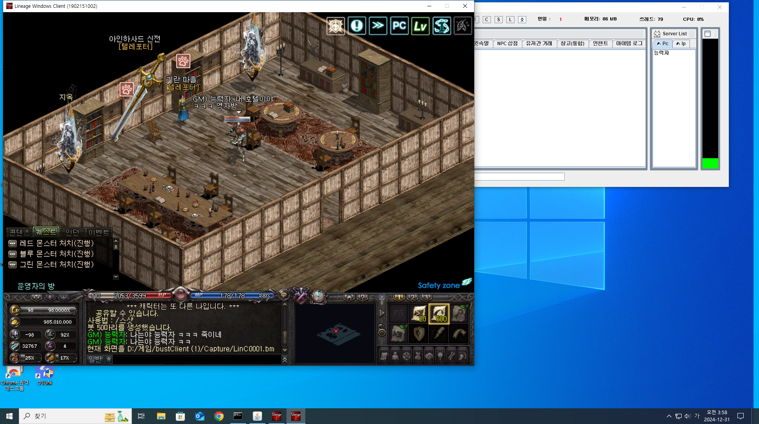Click the curved horn skill quickslot

tap(459, 334)
